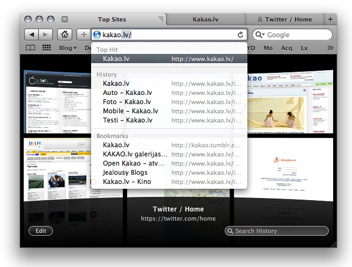
Task: Grab the window resize handle corner
Action: [x=334, y=244]
